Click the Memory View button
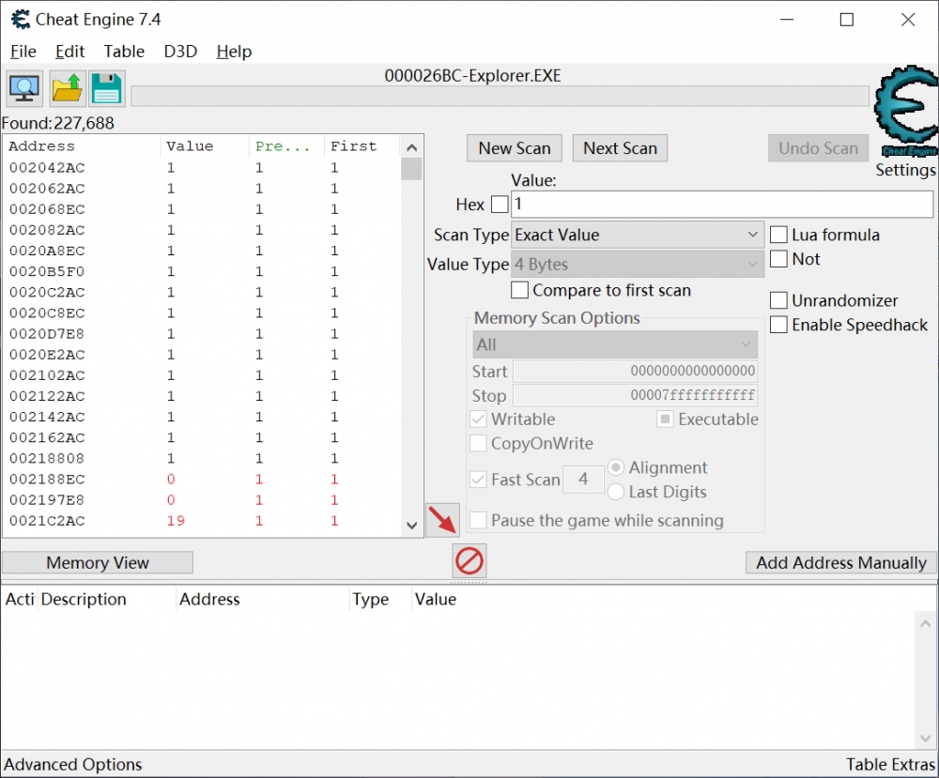939x778 pixels. click(x=98, y=563)
